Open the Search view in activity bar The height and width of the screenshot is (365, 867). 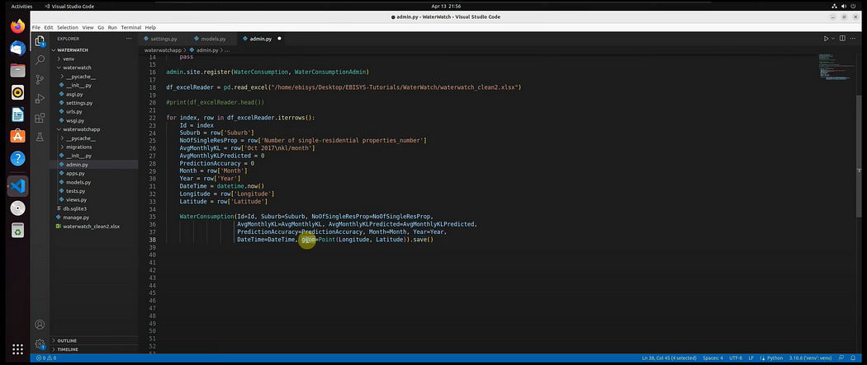(x=40, y=59)
